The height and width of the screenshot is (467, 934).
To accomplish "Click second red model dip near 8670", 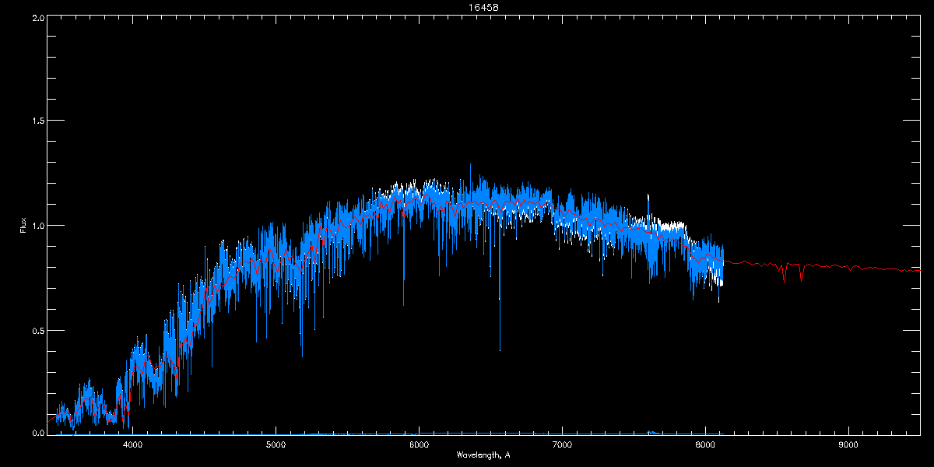I will (801, 279).
